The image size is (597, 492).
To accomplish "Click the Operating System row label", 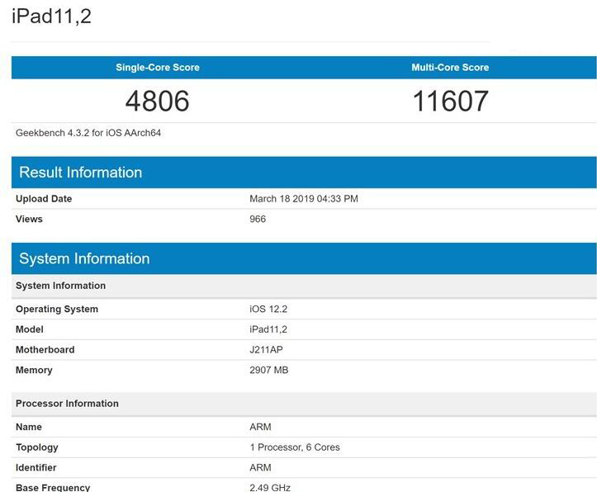I will click(57, 310).
